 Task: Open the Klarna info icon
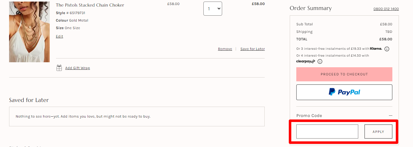387,49
